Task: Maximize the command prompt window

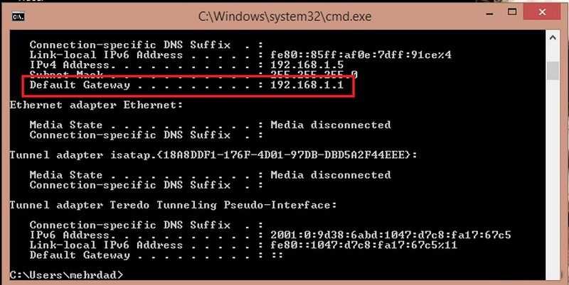Action: pyautogui.click(x=512, y=13)
